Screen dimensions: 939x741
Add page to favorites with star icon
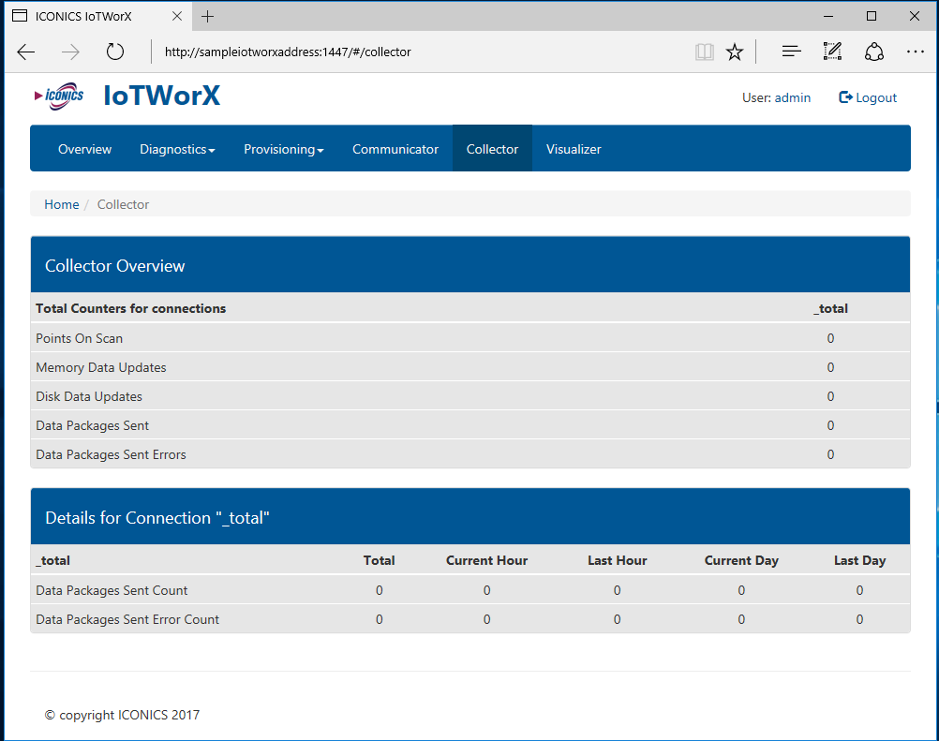(735, 52)
